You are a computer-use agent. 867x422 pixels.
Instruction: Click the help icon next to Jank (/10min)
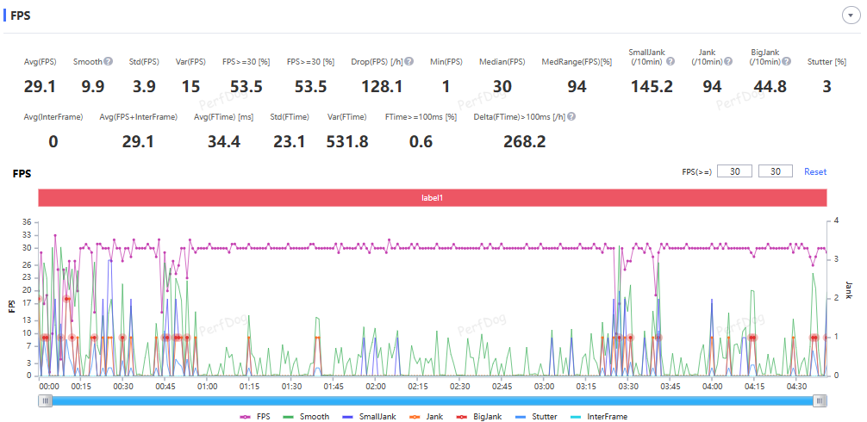click(729, 61)
